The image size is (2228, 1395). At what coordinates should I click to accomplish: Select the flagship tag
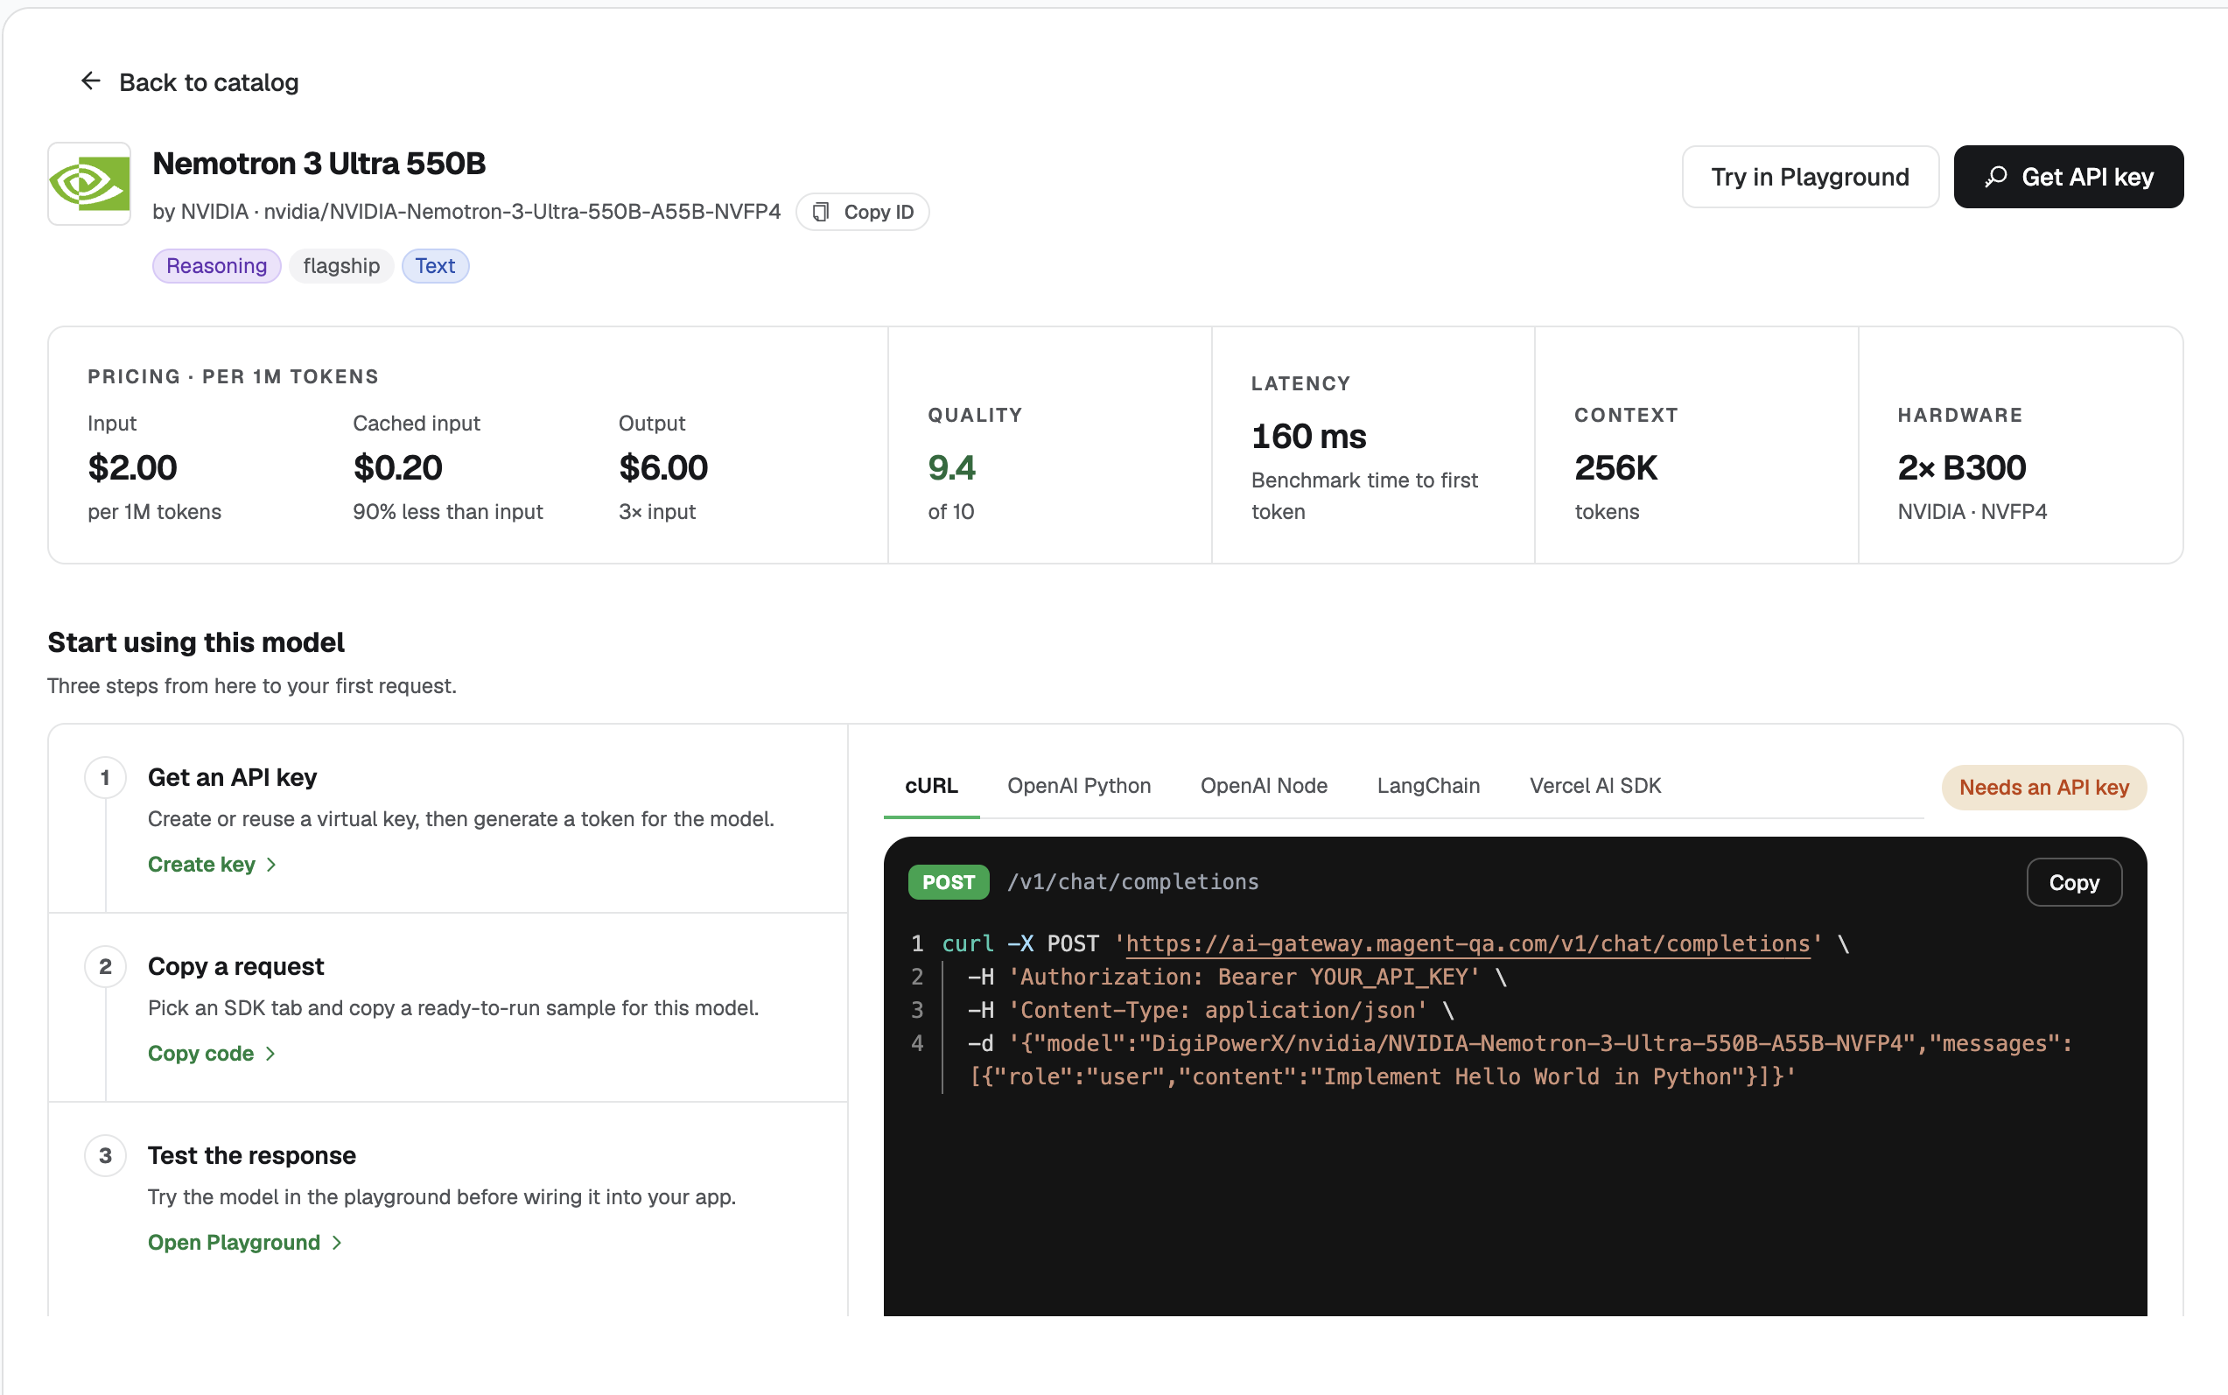click(341, 266)
